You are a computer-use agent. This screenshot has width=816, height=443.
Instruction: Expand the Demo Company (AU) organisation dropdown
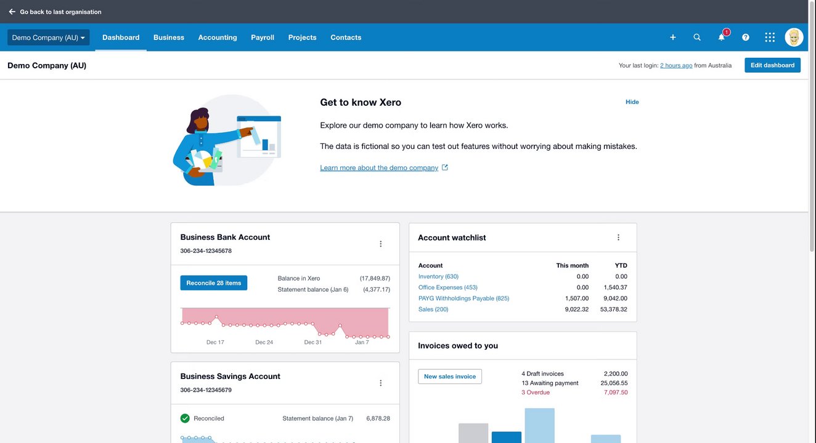[48, 38]
